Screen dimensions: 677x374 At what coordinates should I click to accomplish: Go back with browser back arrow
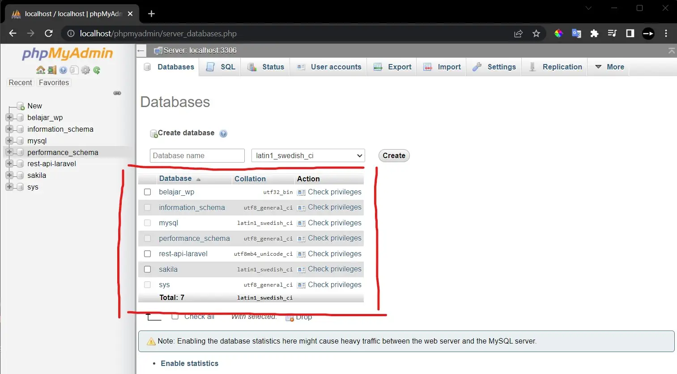click(x=13, y=33)
